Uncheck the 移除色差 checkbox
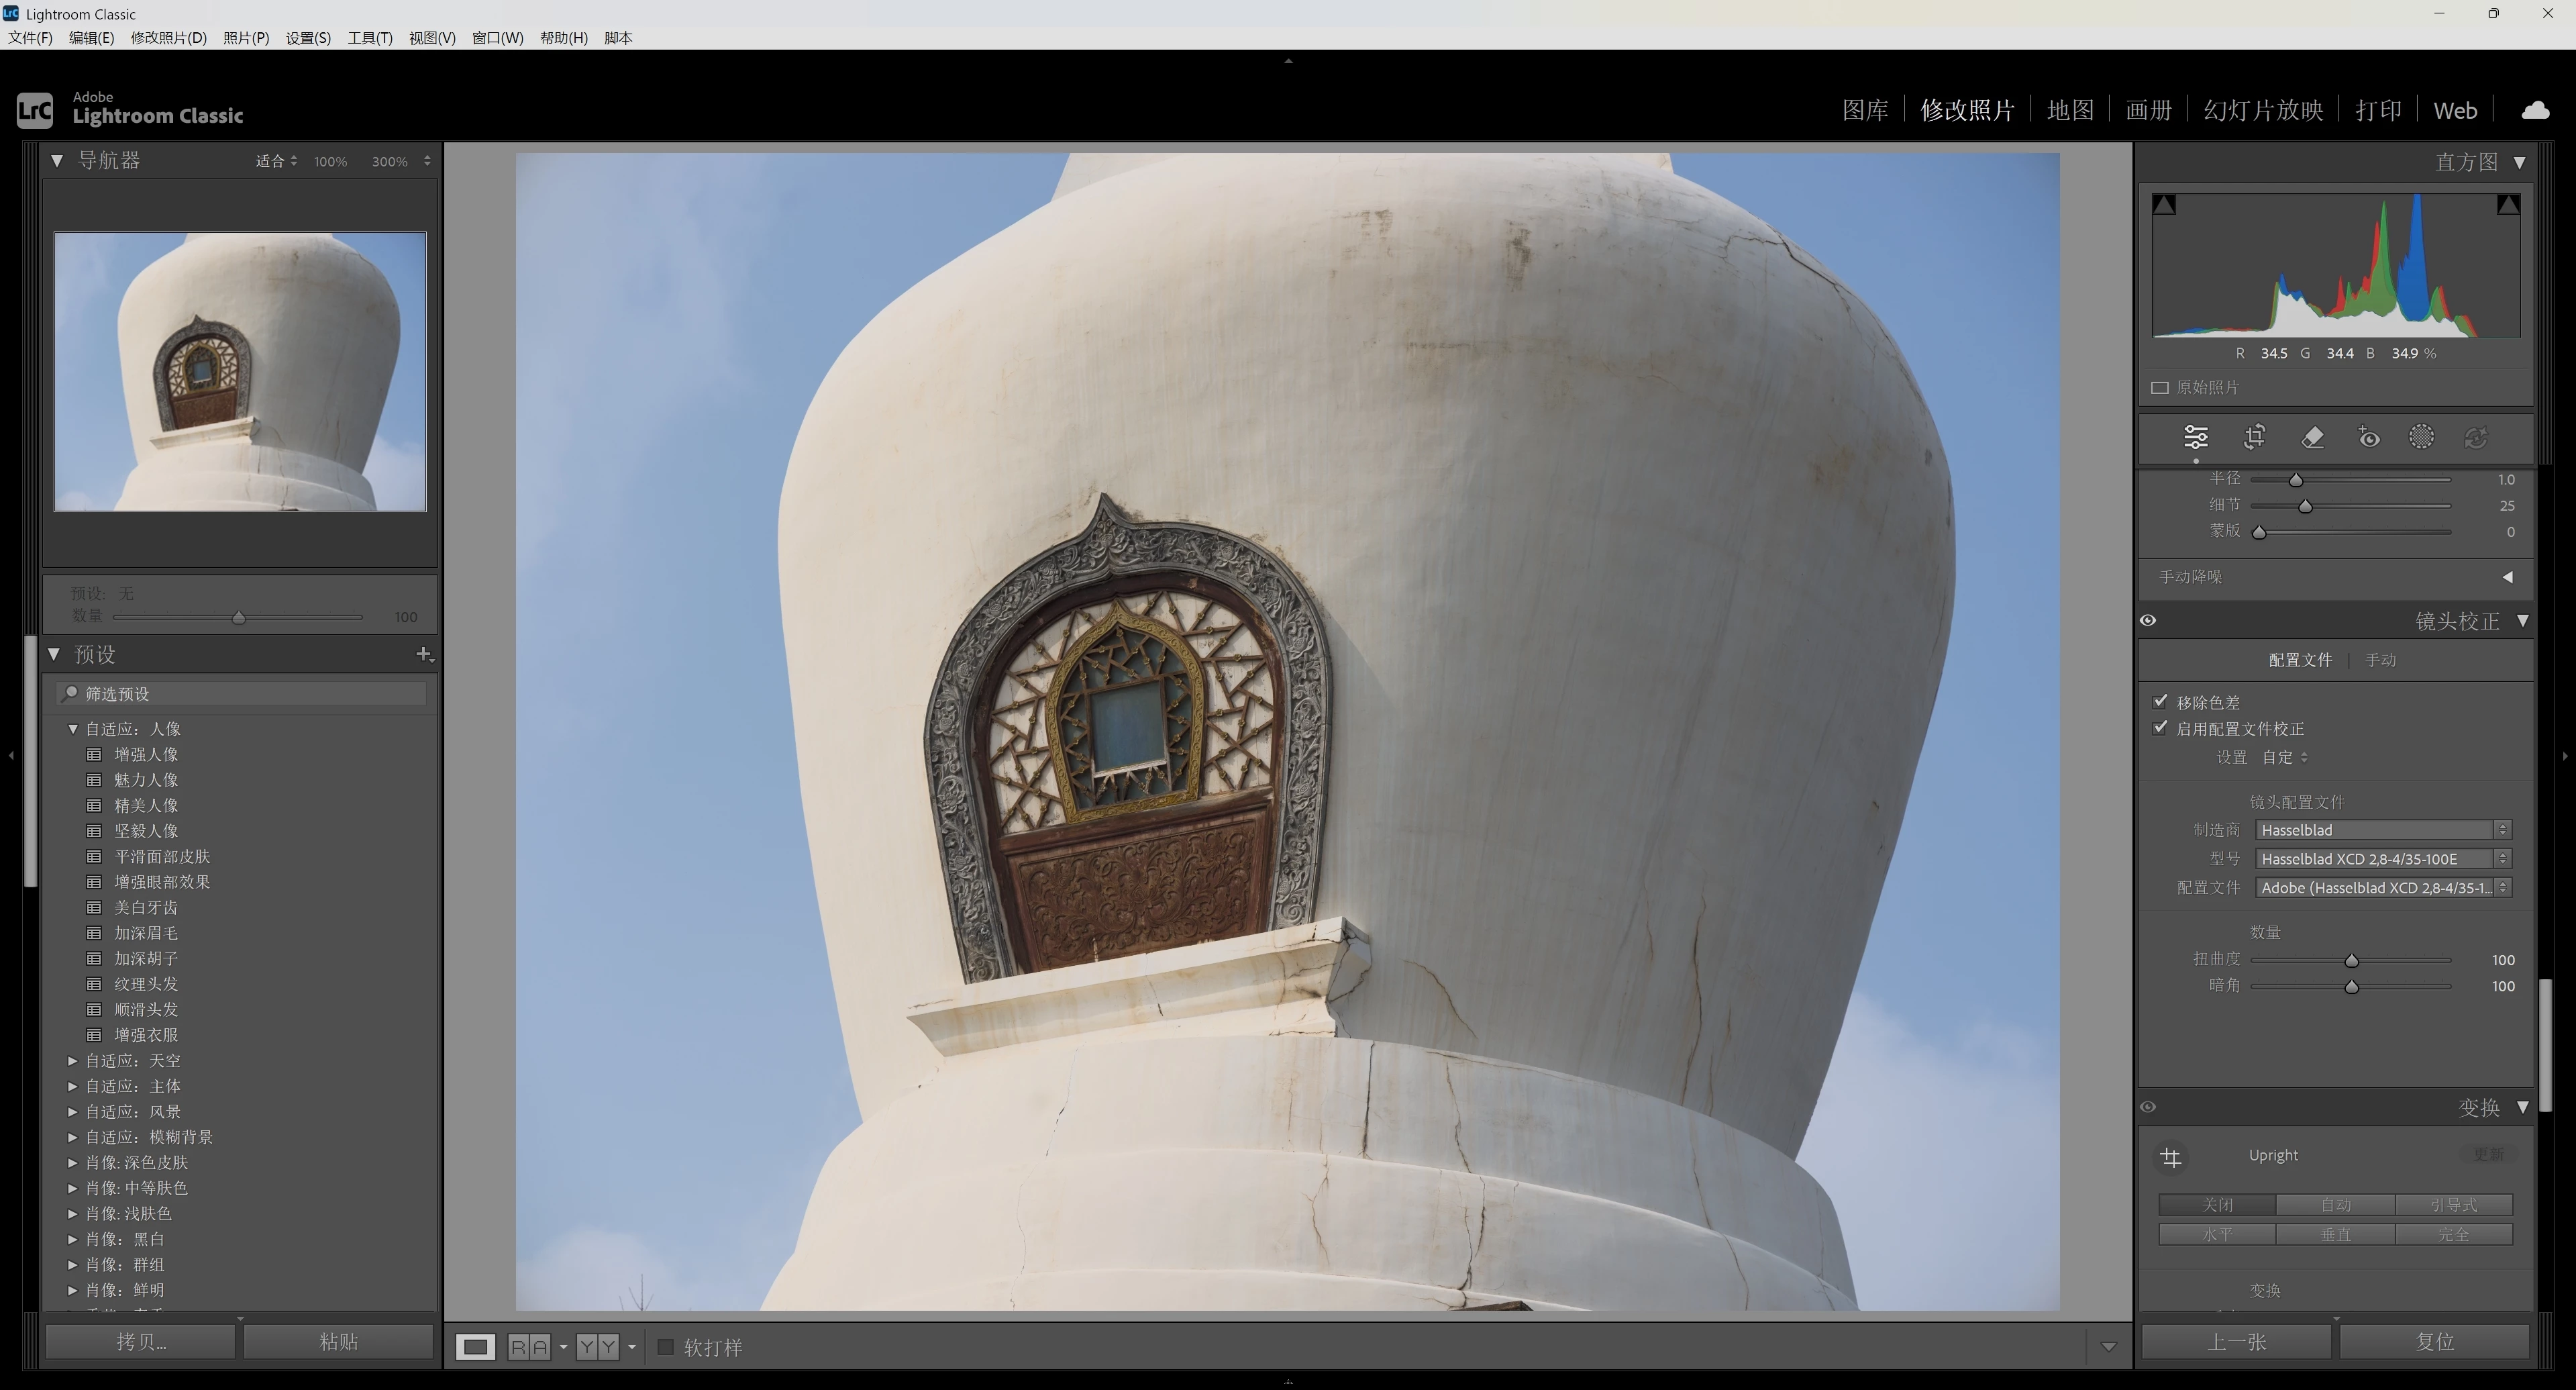2576x1390 pixels. (2160, 702)
